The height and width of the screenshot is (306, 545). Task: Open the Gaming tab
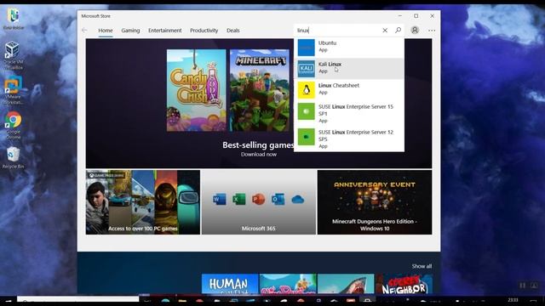point(130,31)
